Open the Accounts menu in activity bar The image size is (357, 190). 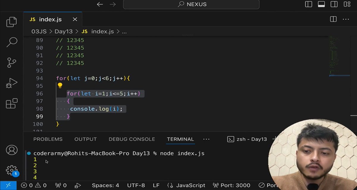pyautogui.click(x=12, y=150)
